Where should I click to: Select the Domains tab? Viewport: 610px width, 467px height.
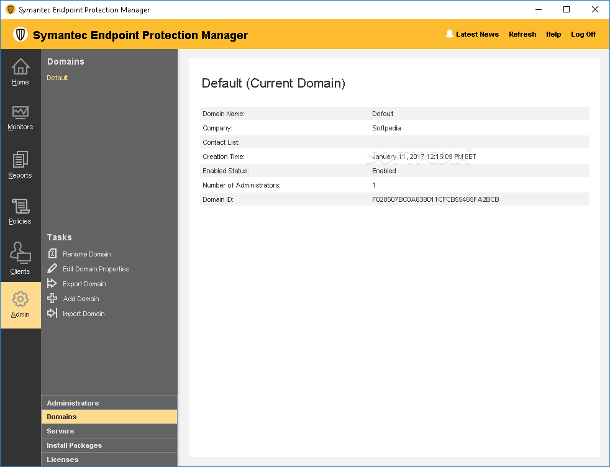coord(109,417)
